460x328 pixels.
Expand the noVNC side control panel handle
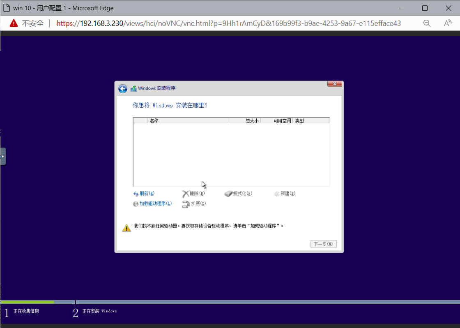coord(3,156)
